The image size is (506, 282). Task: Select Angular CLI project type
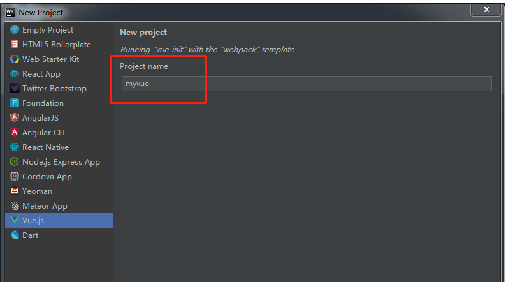tap(43, 133)
